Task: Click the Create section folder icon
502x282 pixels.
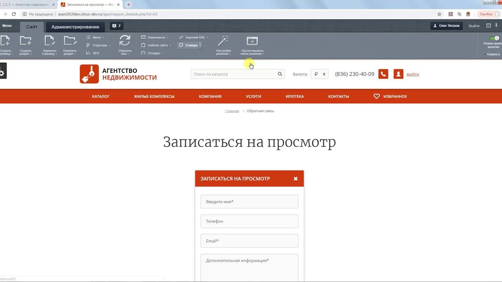Action: click(x=25, y=41)
